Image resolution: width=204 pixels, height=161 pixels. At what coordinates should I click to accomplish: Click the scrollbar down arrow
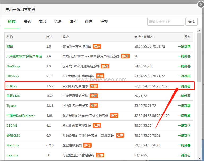pos(199,158)
